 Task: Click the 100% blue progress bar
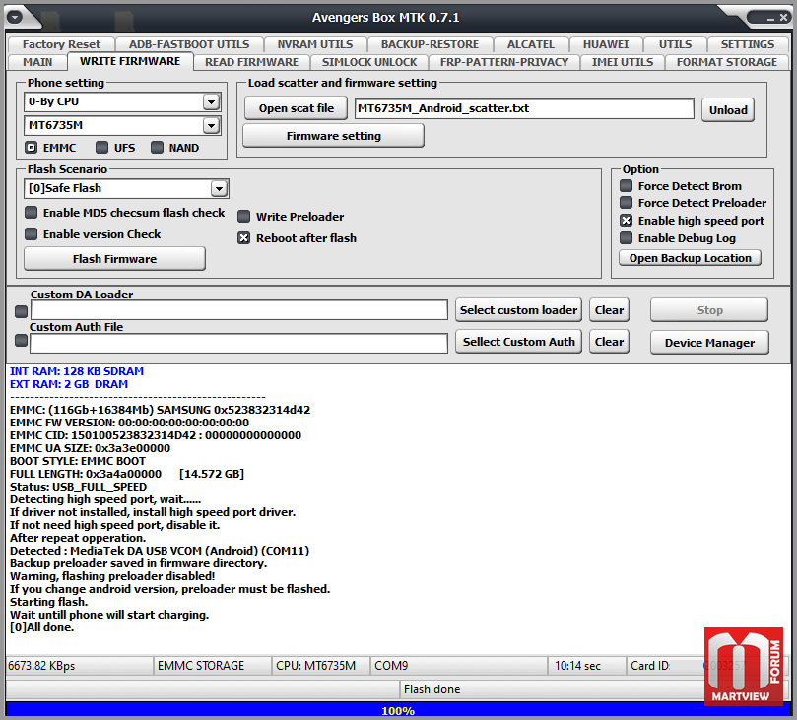click(x=398, y=710)
